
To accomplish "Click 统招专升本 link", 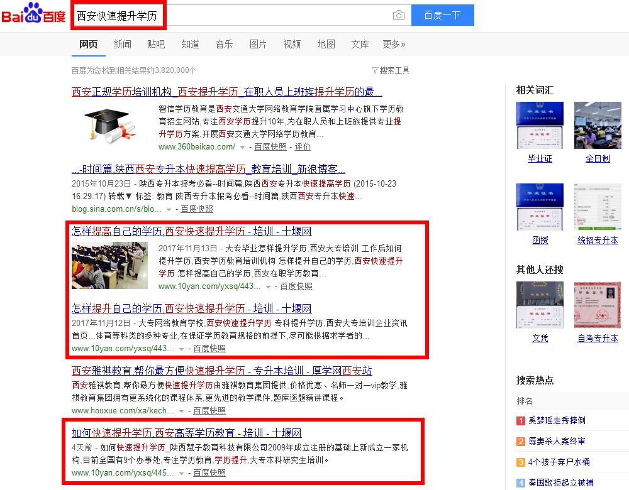I will [x=598, y=241].
